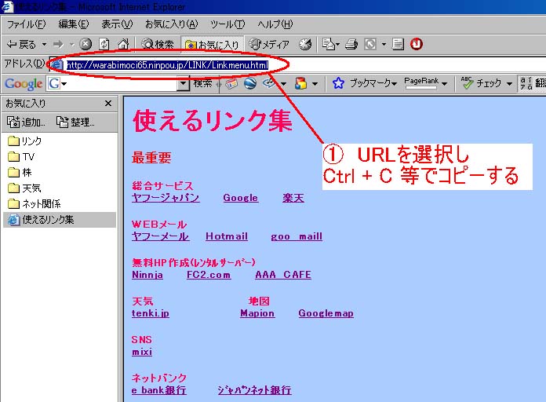Open the View (表示) menu

(117, 24)
